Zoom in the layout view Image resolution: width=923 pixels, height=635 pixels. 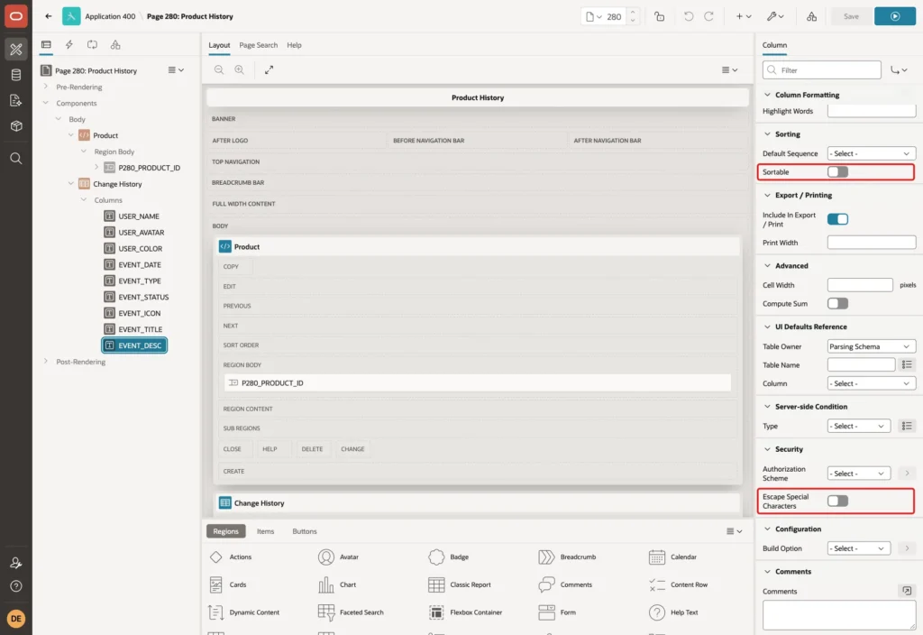(240, 69)
